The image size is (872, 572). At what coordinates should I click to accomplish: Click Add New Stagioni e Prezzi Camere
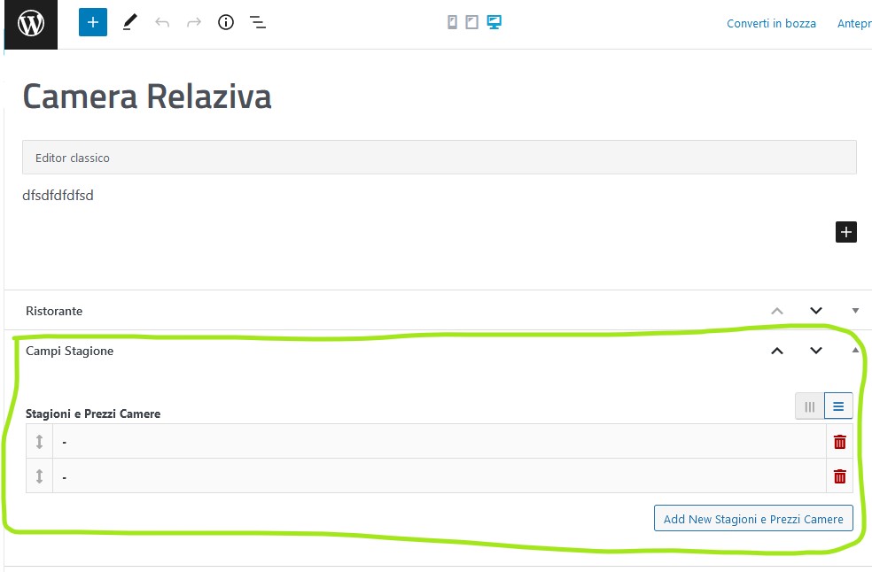pos(753,518)
